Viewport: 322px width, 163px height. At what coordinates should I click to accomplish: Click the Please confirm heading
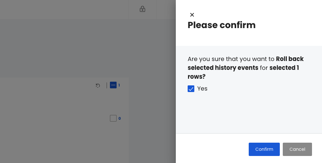click(x=222, y=25)
